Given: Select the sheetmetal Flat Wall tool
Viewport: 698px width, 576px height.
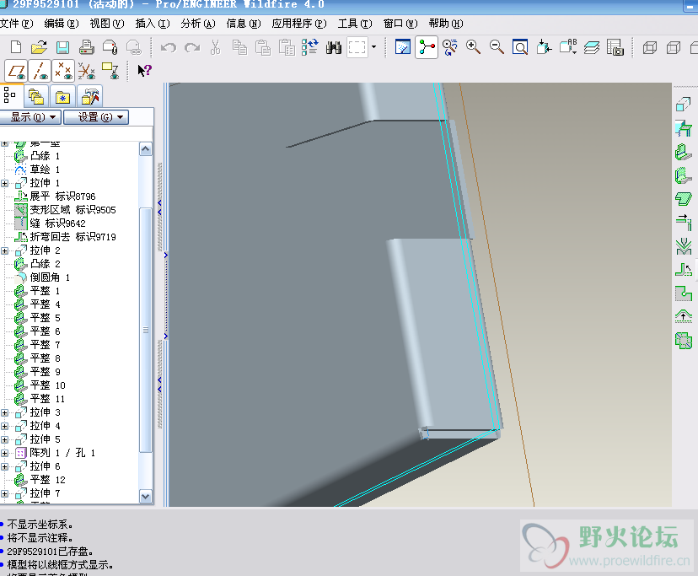Looking at the screenshot, I should 684,153.
